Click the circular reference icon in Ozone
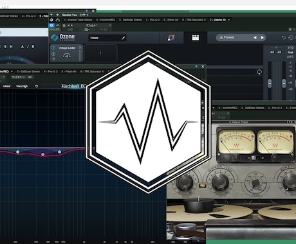Viewport: 296px width, 244px height. (259, 72)
